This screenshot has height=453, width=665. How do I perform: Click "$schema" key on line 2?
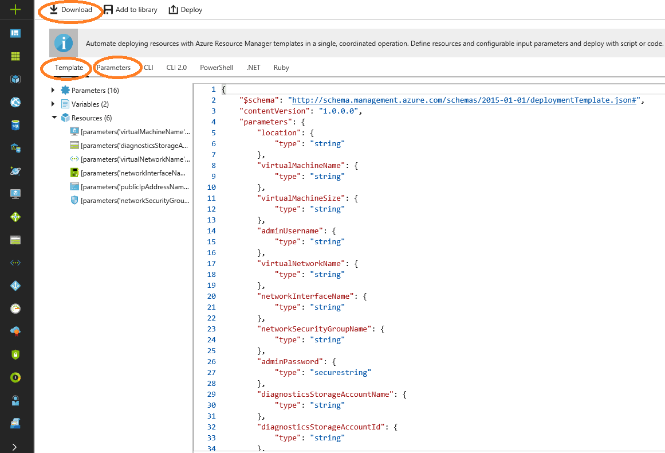(x=259, y=100)
